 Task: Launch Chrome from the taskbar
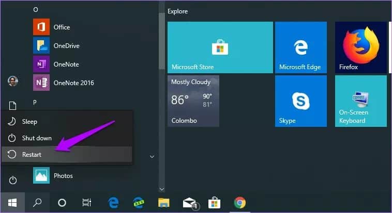240,203
